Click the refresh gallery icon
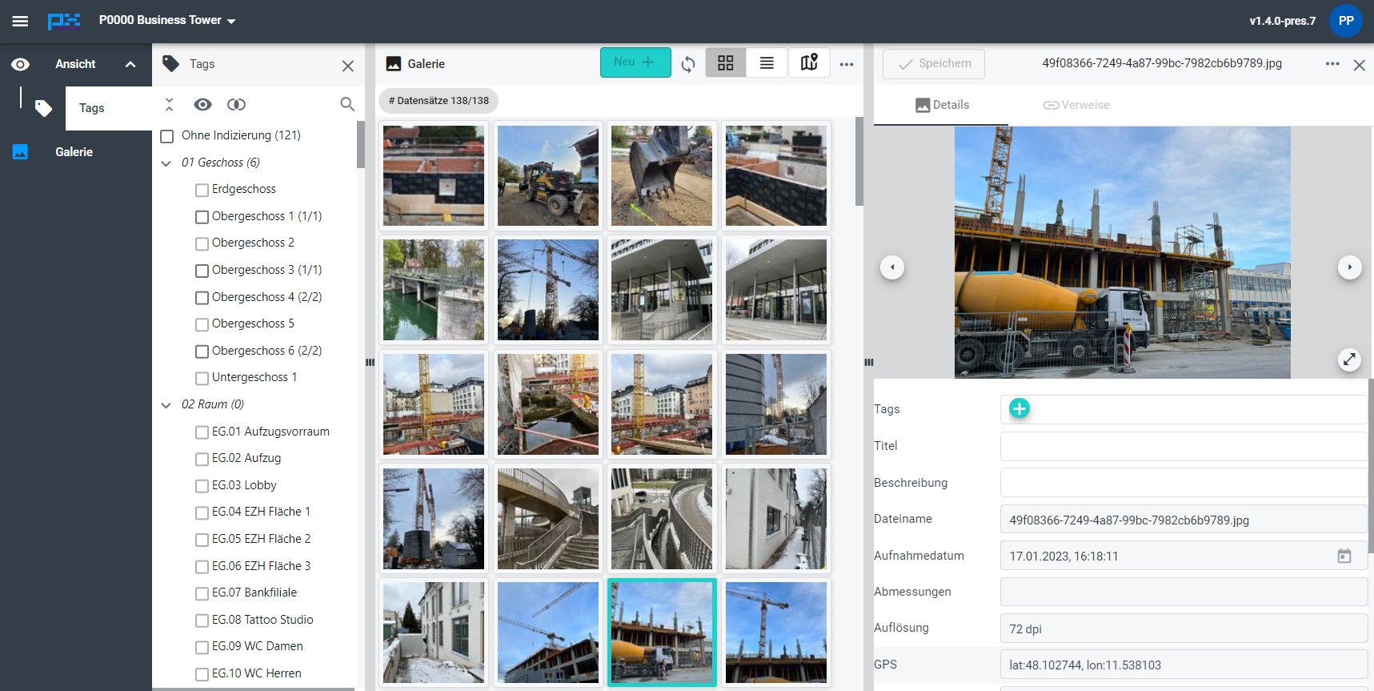The height and width of the screenshot is (691, 1374). [x=688, y=64]
